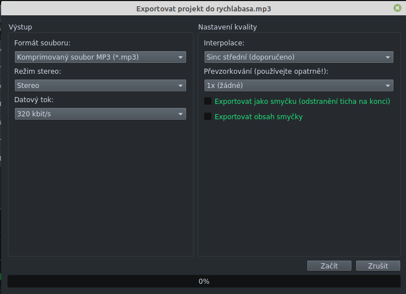
Task: Expand the Interpolace Sinc střední dropdown
Action: click(299, 57)
